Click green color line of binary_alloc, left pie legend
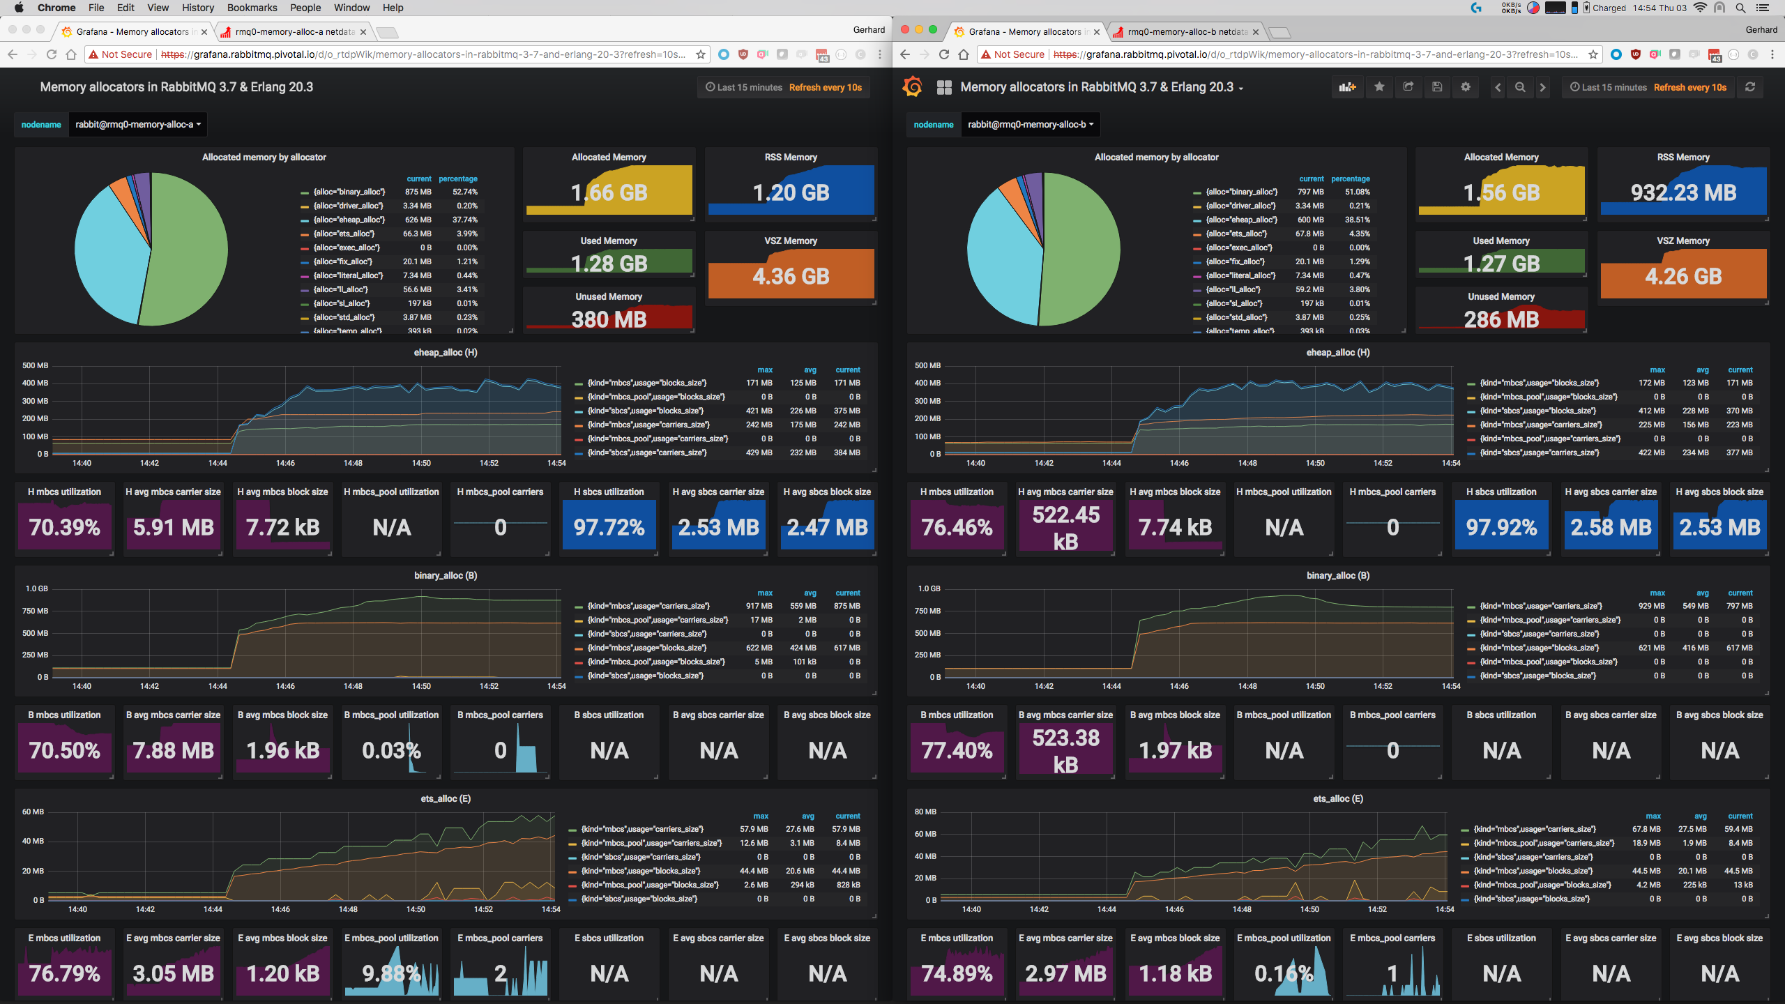Viewport: 1785px width, 1004px height. (305, 192)
